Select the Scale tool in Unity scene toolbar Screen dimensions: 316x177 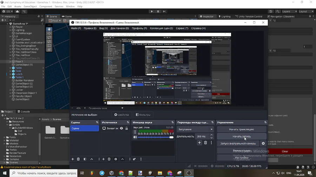[49, 42]
